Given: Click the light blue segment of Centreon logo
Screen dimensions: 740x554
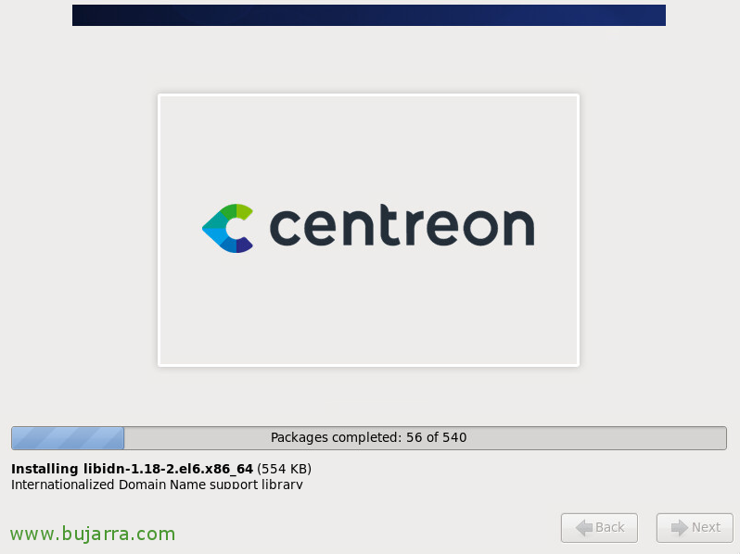Looking at the screenshot, I should pyautogui.click(x=215, y=234).
